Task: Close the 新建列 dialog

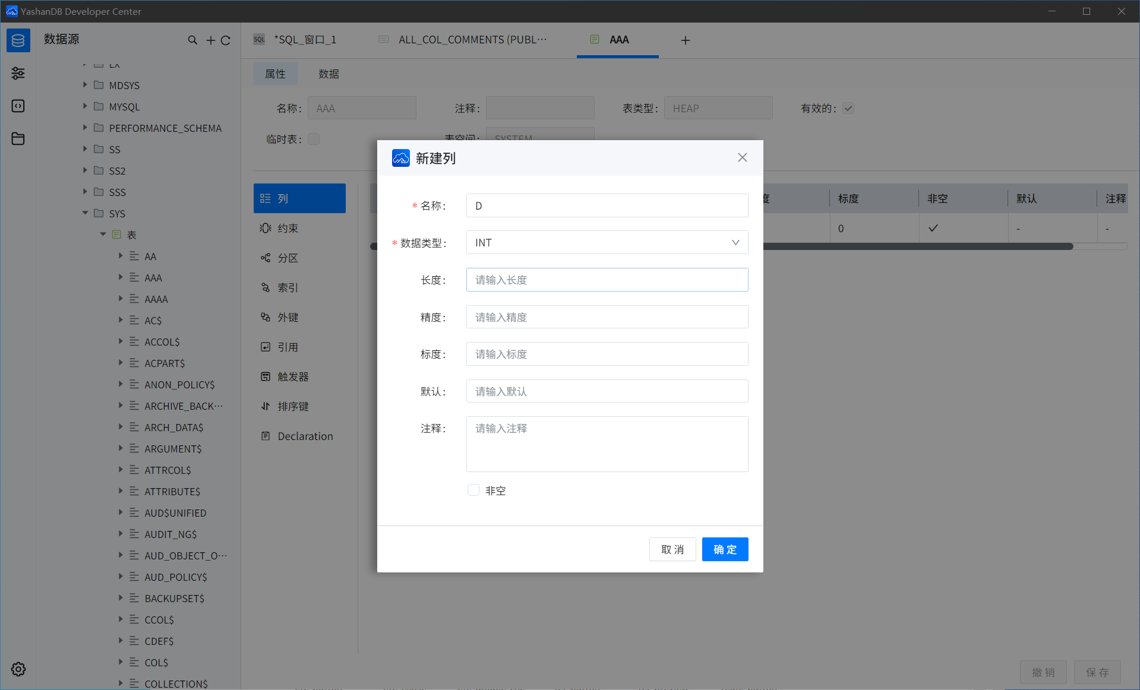Action: point(743,157)
